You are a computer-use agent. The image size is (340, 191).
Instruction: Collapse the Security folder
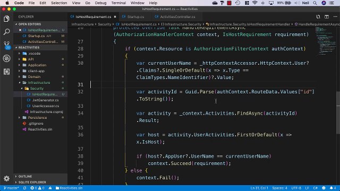coord(40,89)
